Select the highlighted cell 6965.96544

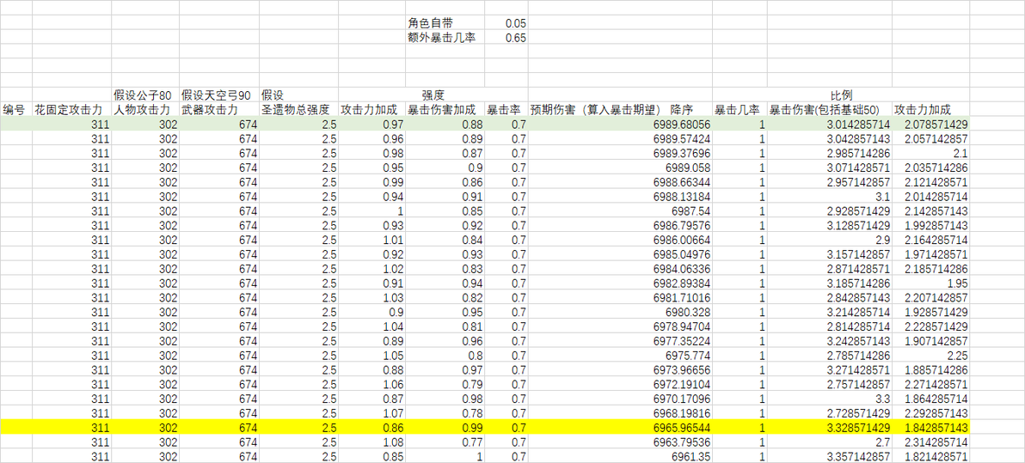[x=620, y=426]
